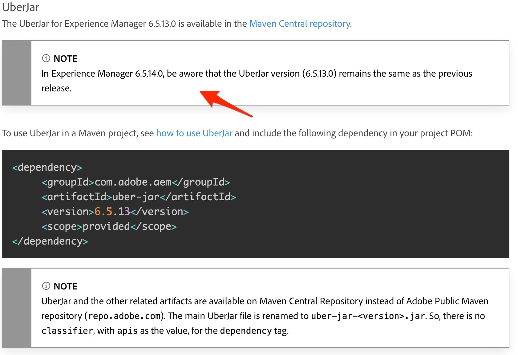Click the info icon beside the first NOTE
Viewport: 518px width, 355px height.
click(x=46, y=58)
